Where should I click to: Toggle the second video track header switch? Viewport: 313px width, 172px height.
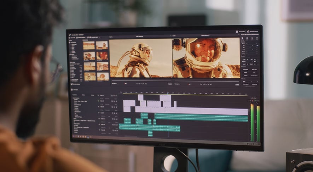(98, 101)
